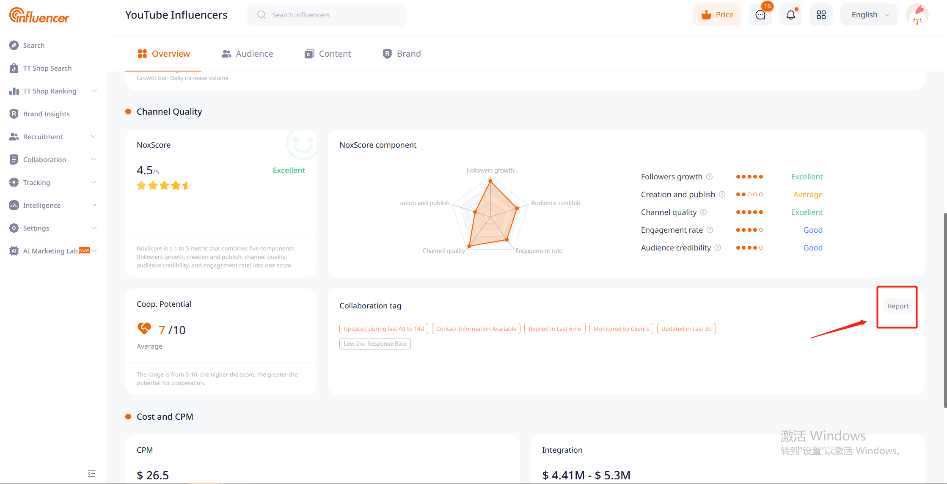Image resolution: width=947 pixels, height=484 pixels.
Task: Click the user avatar icon
Action: 917,15
